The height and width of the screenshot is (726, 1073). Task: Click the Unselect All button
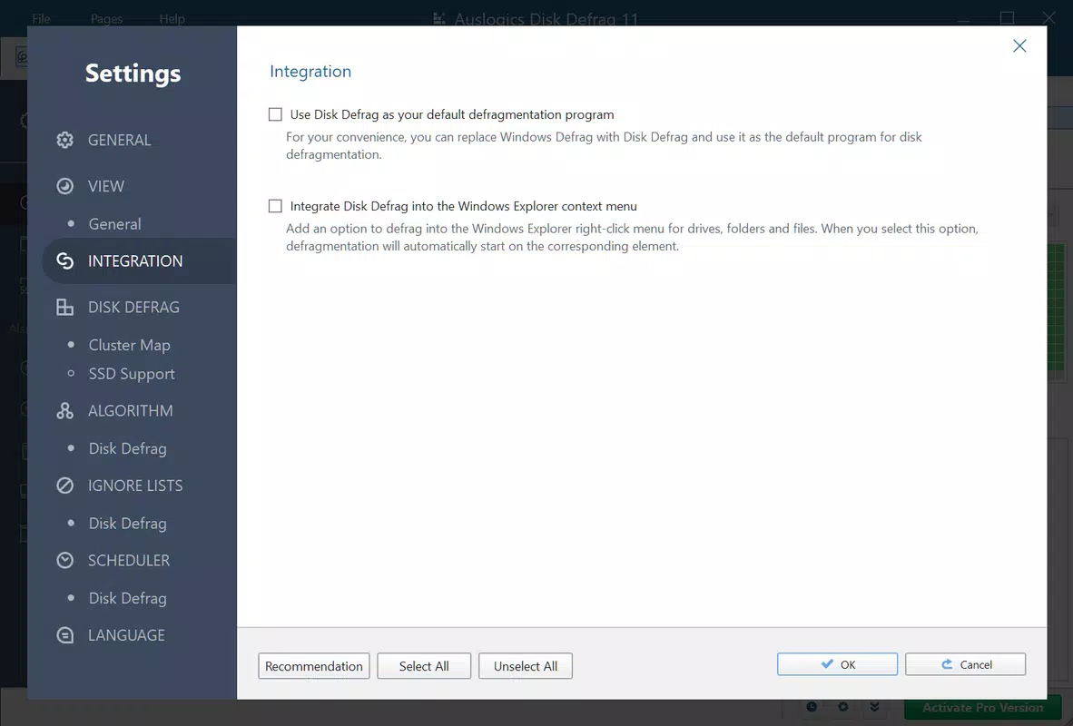(526, 666)
